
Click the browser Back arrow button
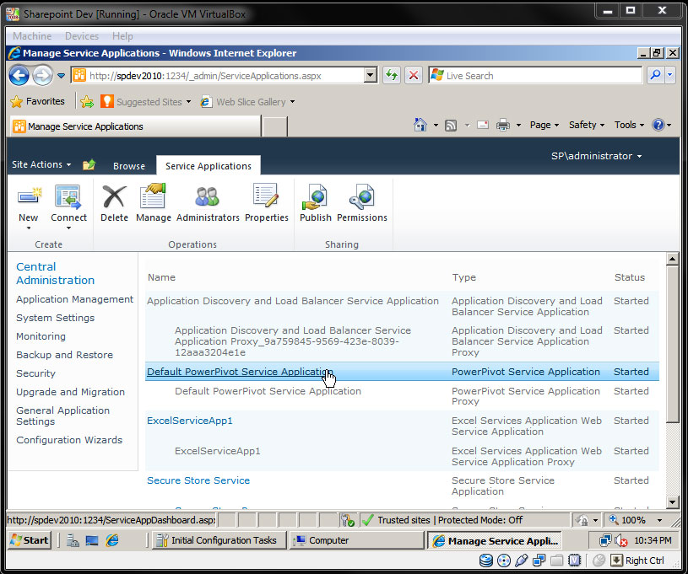click(x=19, y=75)
